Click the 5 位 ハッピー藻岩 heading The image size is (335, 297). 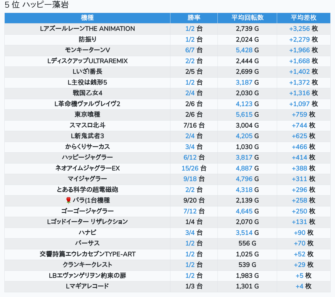pos(37,5)
